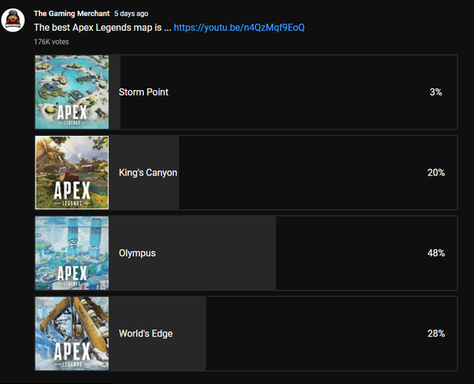Click the 28% result for World's Edge
The image size is (474, 384).
click(436, 333)
